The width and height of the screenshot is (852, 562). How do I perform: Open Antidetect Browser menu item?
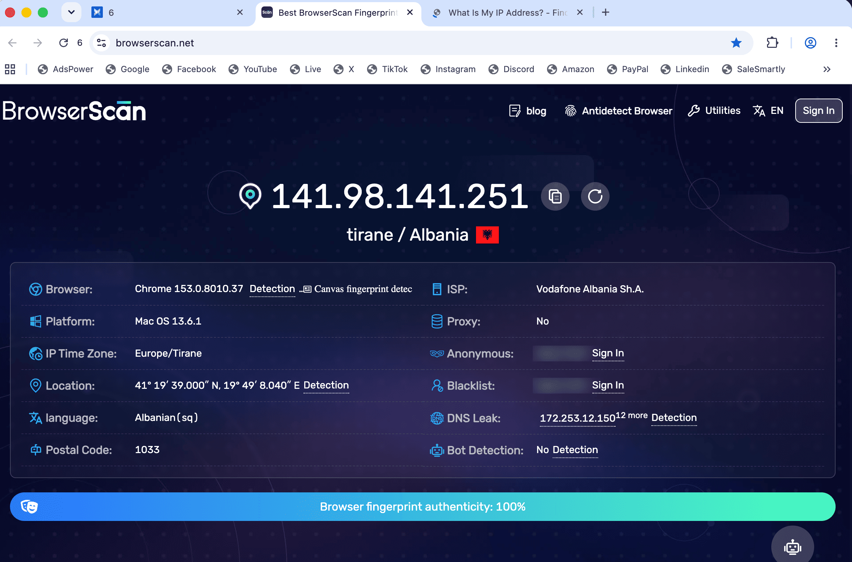tap(618, 111)
